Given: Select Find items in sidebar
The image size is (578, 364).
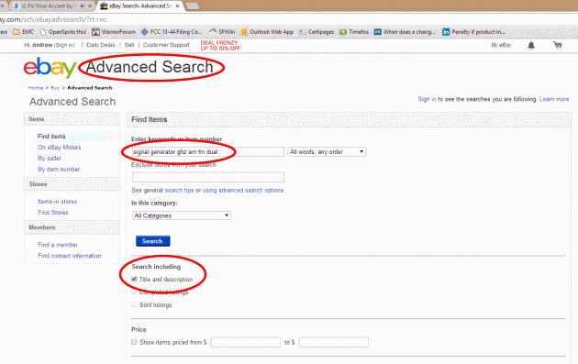Looking at the screenshot, I should pyautogui.click(x=51, y=137).
